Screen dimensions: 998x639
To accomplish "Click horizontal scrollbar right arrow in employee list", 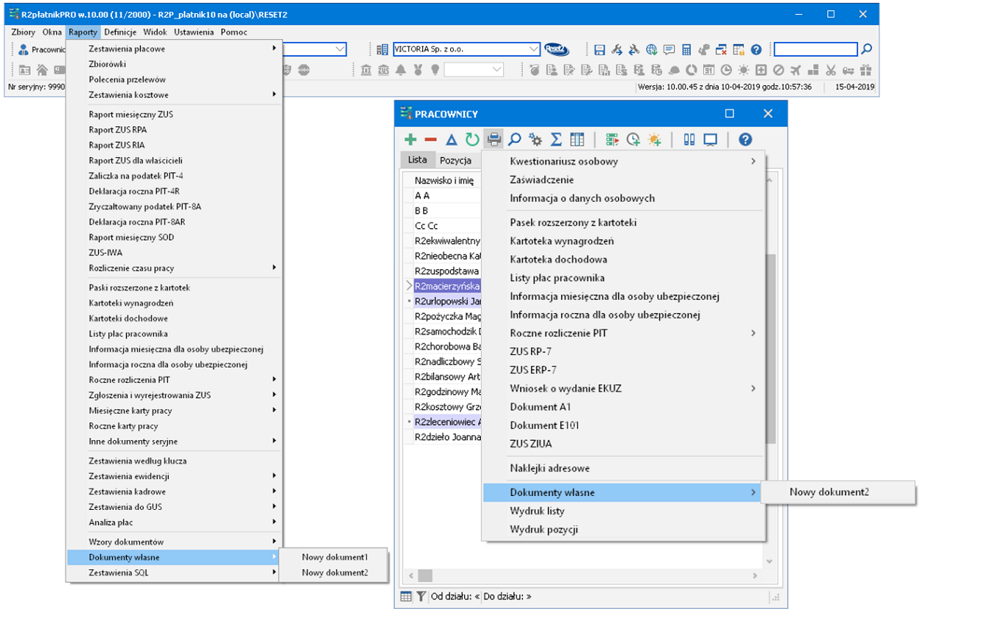I will click(x=756, y=576).
